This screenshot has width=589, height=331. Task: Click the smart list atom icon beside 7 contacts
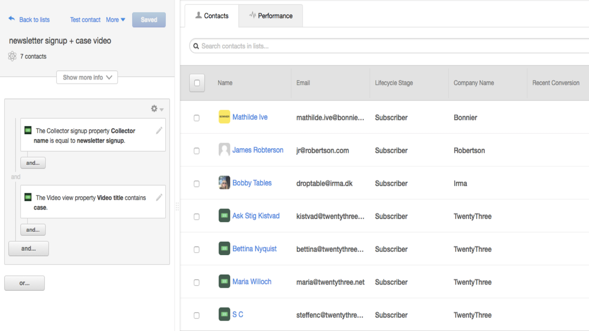pos(12,56)
